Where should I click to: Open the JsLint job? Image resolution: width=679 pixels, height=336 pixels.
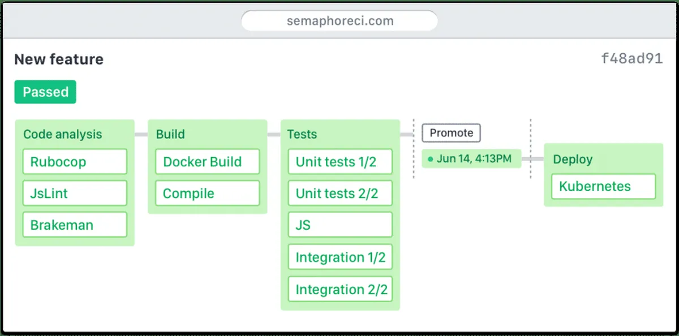[x=75, y=193]
